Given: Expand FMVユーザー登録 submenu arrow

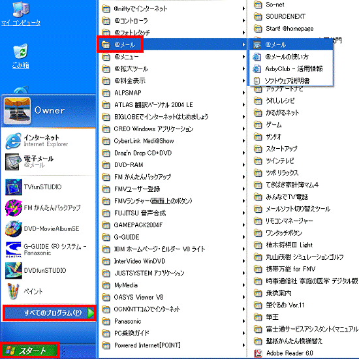Looking at the screenshot, I should click(243, 189).
